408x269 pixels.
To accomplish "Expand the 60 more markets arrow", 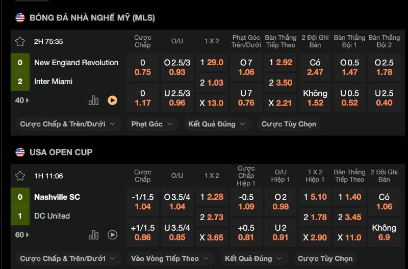I will 22,235.
